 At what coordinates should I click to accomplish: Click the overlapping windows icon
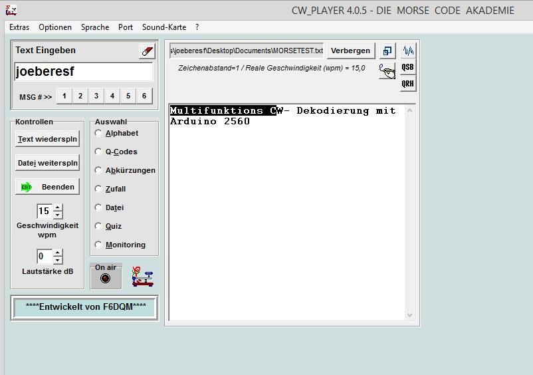click(x=387, y=51)
